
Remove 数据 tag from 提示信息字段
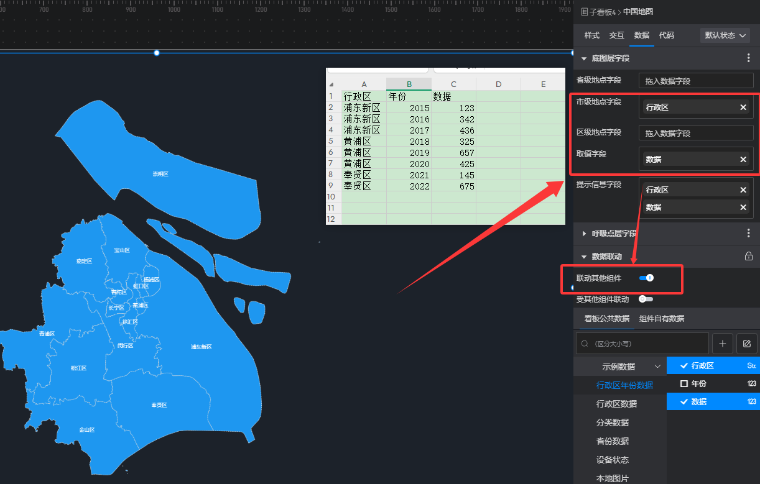(x=743, y=208)
